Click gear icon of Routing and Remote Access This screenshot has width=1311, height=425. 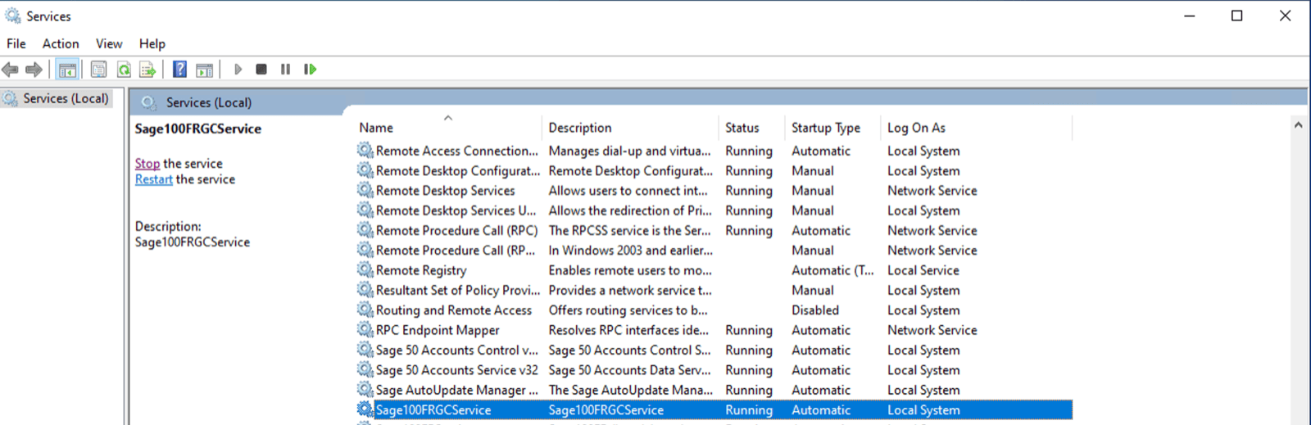365,310
